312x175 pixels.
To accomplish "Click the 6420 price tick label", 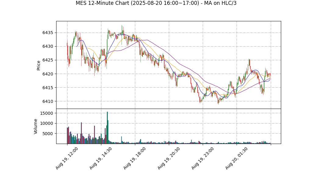I will (48, 74).
